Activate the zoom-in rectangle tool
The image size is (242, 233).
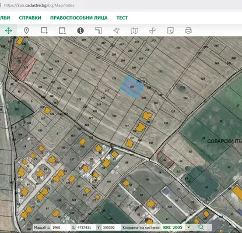44,30
